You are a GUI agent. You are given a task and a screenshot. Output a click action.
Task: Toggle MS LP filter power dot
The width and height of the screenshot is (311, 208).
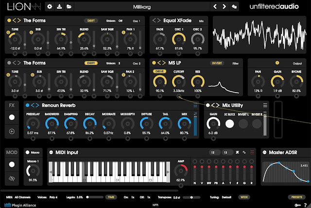[x=154, y=63]
